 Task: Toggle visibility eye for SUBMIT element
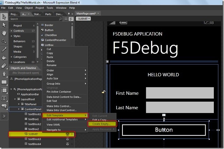(67, 134)
